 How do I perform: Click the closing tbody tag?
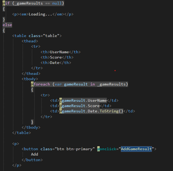click(31, 127)
